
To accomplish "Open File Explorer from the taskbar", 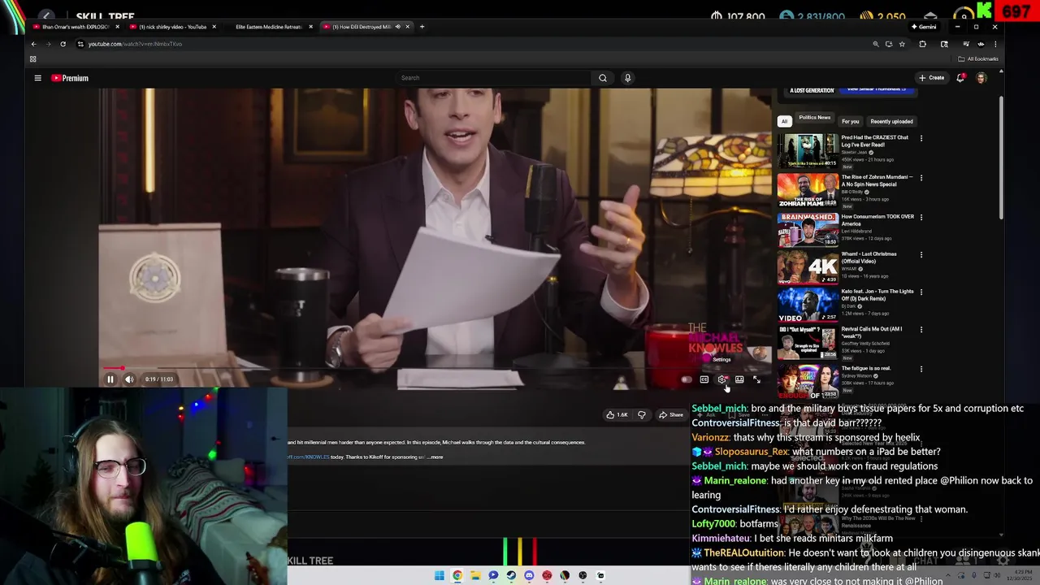I will click(475, 575).
